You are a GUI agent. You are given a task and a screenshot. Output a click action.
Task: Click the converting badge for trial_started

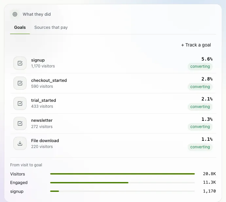click(200, 107)
